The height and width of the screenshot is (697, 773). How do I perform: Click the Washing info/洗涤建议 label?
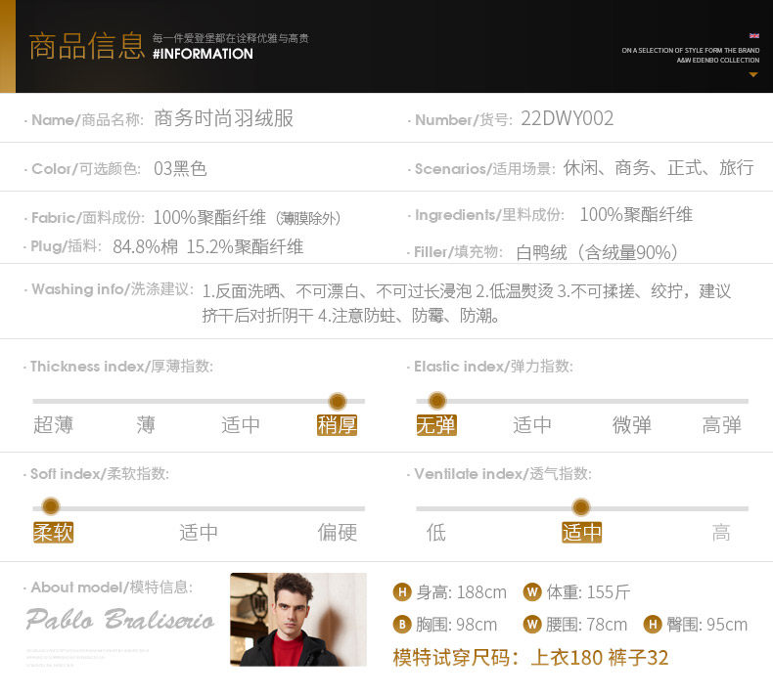(x=113, y=288)
